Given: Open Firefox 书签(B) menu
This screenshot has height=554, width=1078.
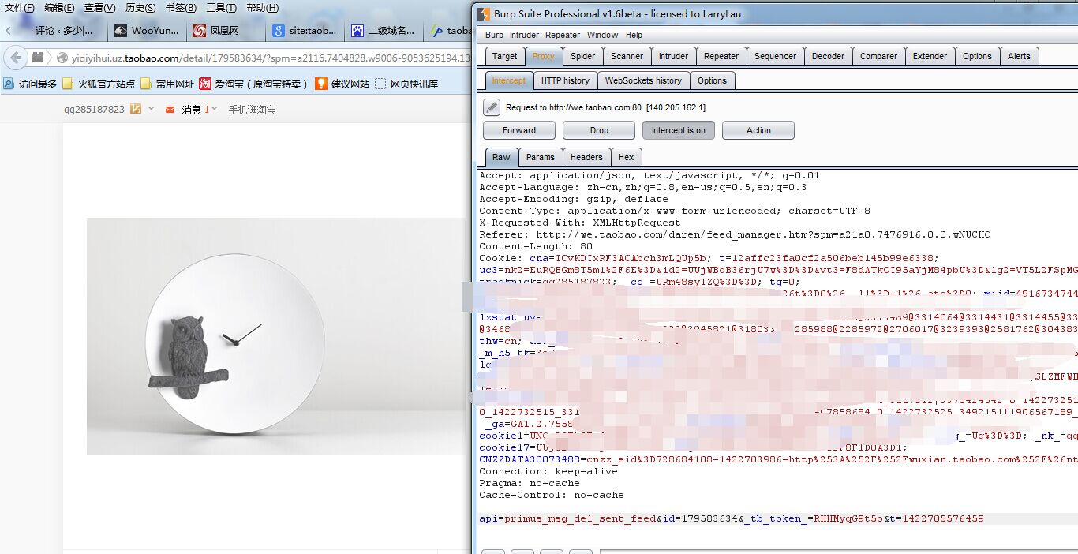Looking at the screenshot, I should pyautogui.click(x=181, y=8).
